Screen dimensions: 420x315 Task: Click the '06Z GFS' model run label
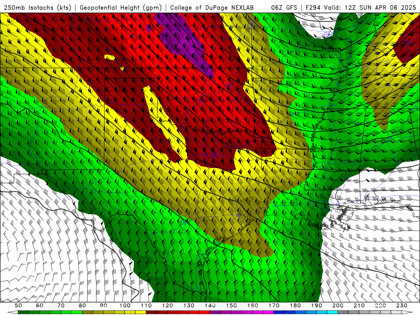(x=284, y=8)
